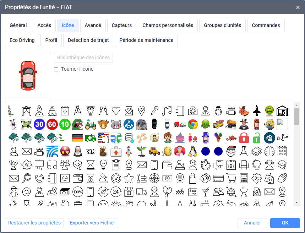Screen dimensions: 305x233
Task: Select the martini cocktail glass icon
Action: (206, 192)
